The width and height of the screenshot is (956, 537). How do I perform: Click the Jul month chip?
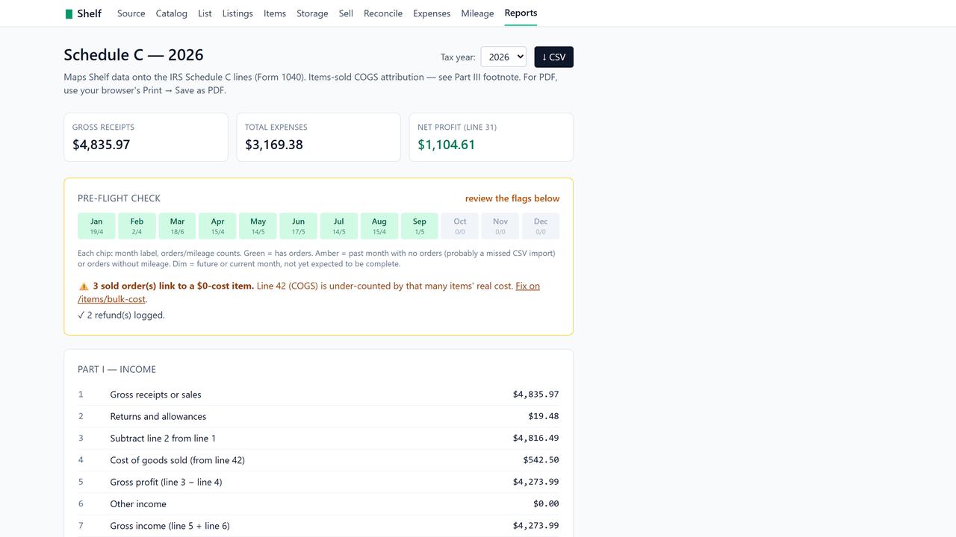coord(338,226)
